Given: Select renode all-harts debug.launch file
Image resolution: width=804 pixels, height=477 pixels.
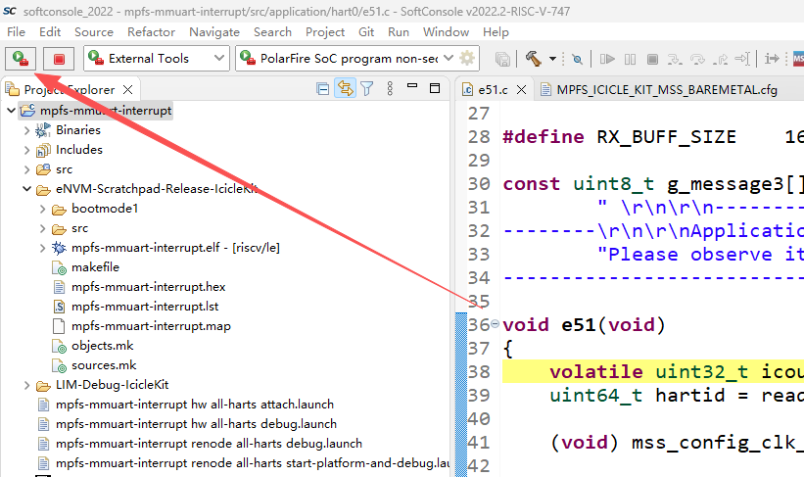Looking at the screenshot, I should tap(210, 443).
